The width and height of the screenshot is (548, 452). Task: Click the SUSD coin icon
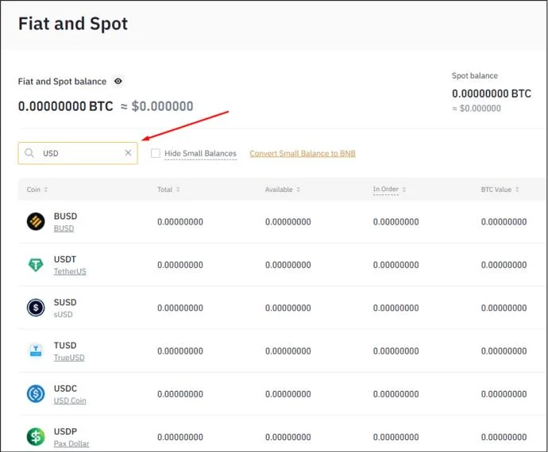pos(36,308)
